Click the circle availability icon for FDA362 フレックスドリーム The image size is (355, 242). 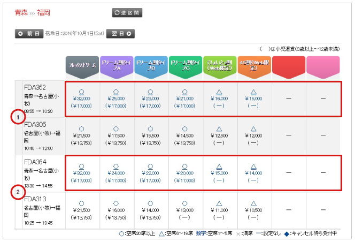[81, 92]
